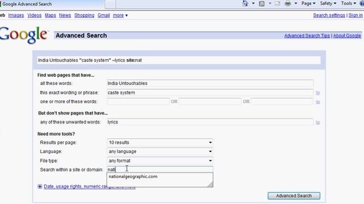Image resolution: width=364 pixels, height=204 pixels.
Task: Open the Videos link
Action: (34, 15)
